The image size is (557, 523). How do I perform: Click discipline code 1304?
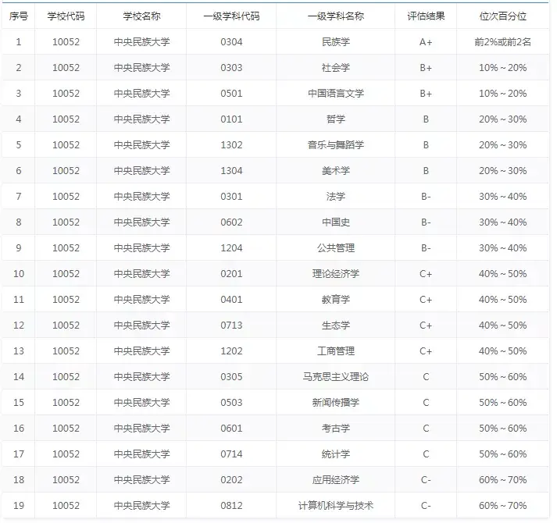[231, 171]
